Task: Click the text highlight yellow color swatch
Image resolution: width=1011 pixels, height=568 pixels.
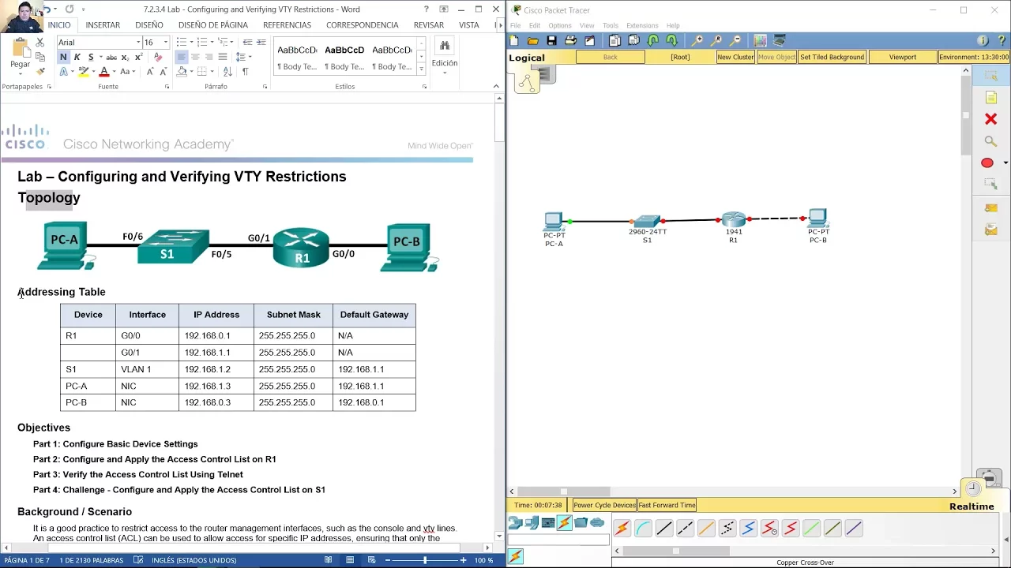Action: 83,72
